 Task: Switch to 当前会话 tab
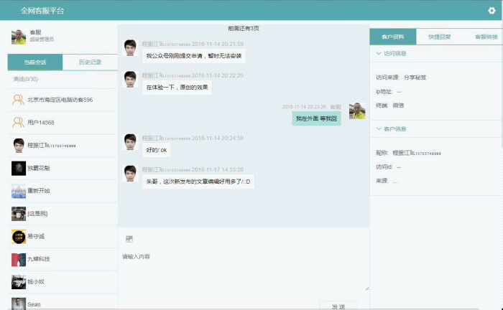[35, 62]
